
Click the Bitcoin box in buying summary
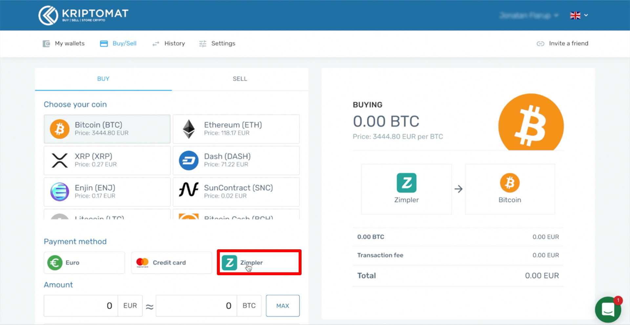tap(510, 189)
